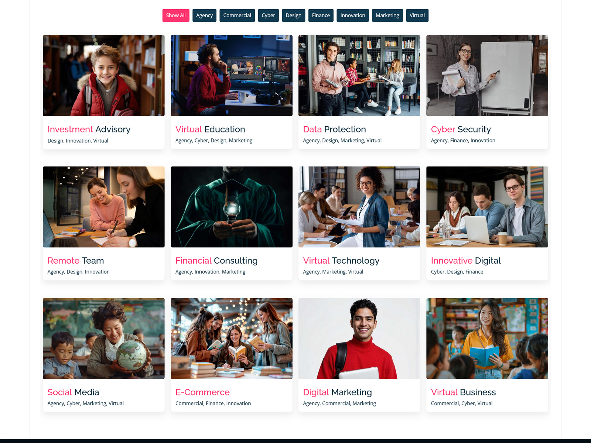
Task: Open the Digital Marketing card title
Action: pyautogui.click(x=337, y=392)
